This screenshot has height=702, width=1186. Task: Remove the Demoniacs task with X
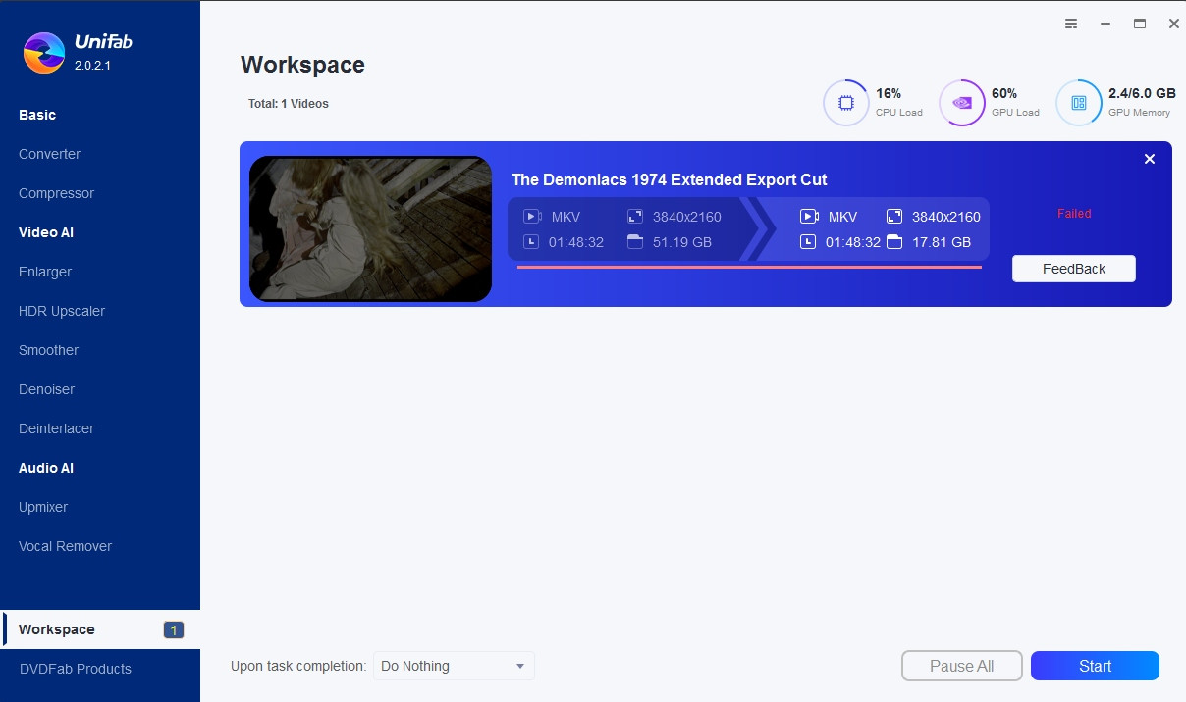point(1150,159)
